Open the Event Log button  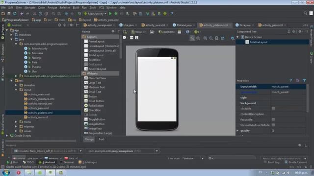click(x=272, y=162)
